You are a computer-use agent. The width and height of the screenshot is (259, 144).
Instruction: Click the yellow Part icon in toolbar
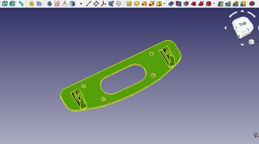tap(32, 4)
